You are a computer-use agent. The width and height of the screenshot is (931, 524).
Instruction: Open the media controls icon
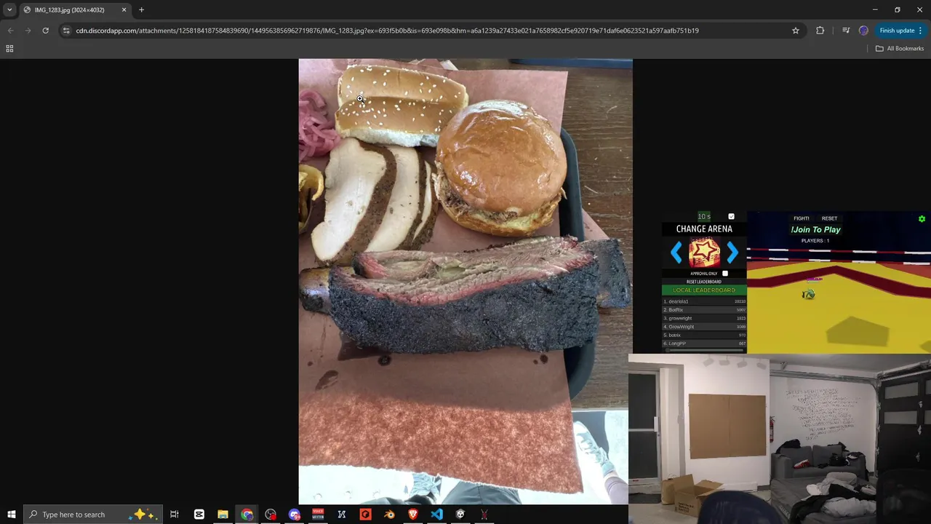(846, 31)
